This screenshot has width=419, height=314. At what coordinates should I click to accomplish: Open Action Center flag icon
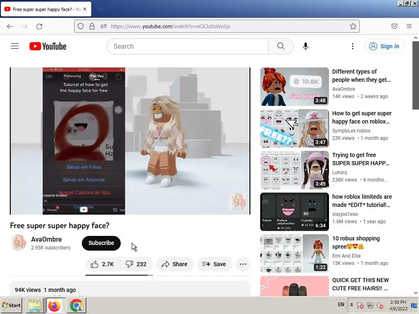point(360,305)
